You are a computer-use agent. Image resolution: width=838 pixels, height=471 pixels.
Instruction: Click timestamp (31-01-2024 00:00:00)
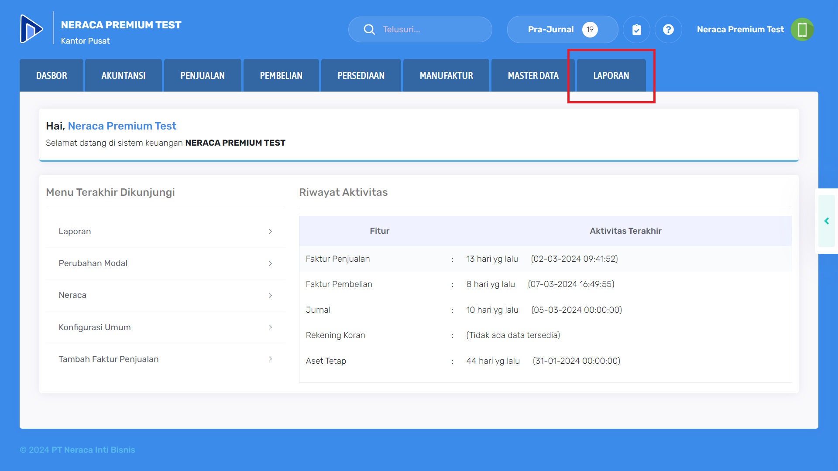[576, 361]
